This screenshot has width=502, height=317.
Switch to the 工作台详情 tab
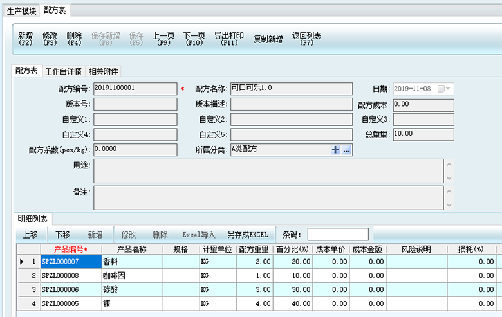[62, 71]
